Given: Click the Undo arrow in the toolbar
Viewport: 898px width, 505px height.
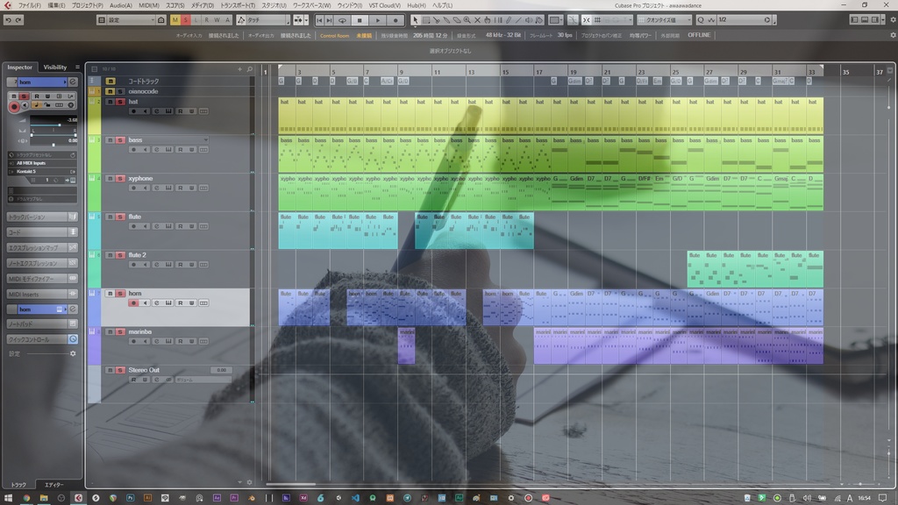Looking at the screenshot, I should click(x=9, y=20).
